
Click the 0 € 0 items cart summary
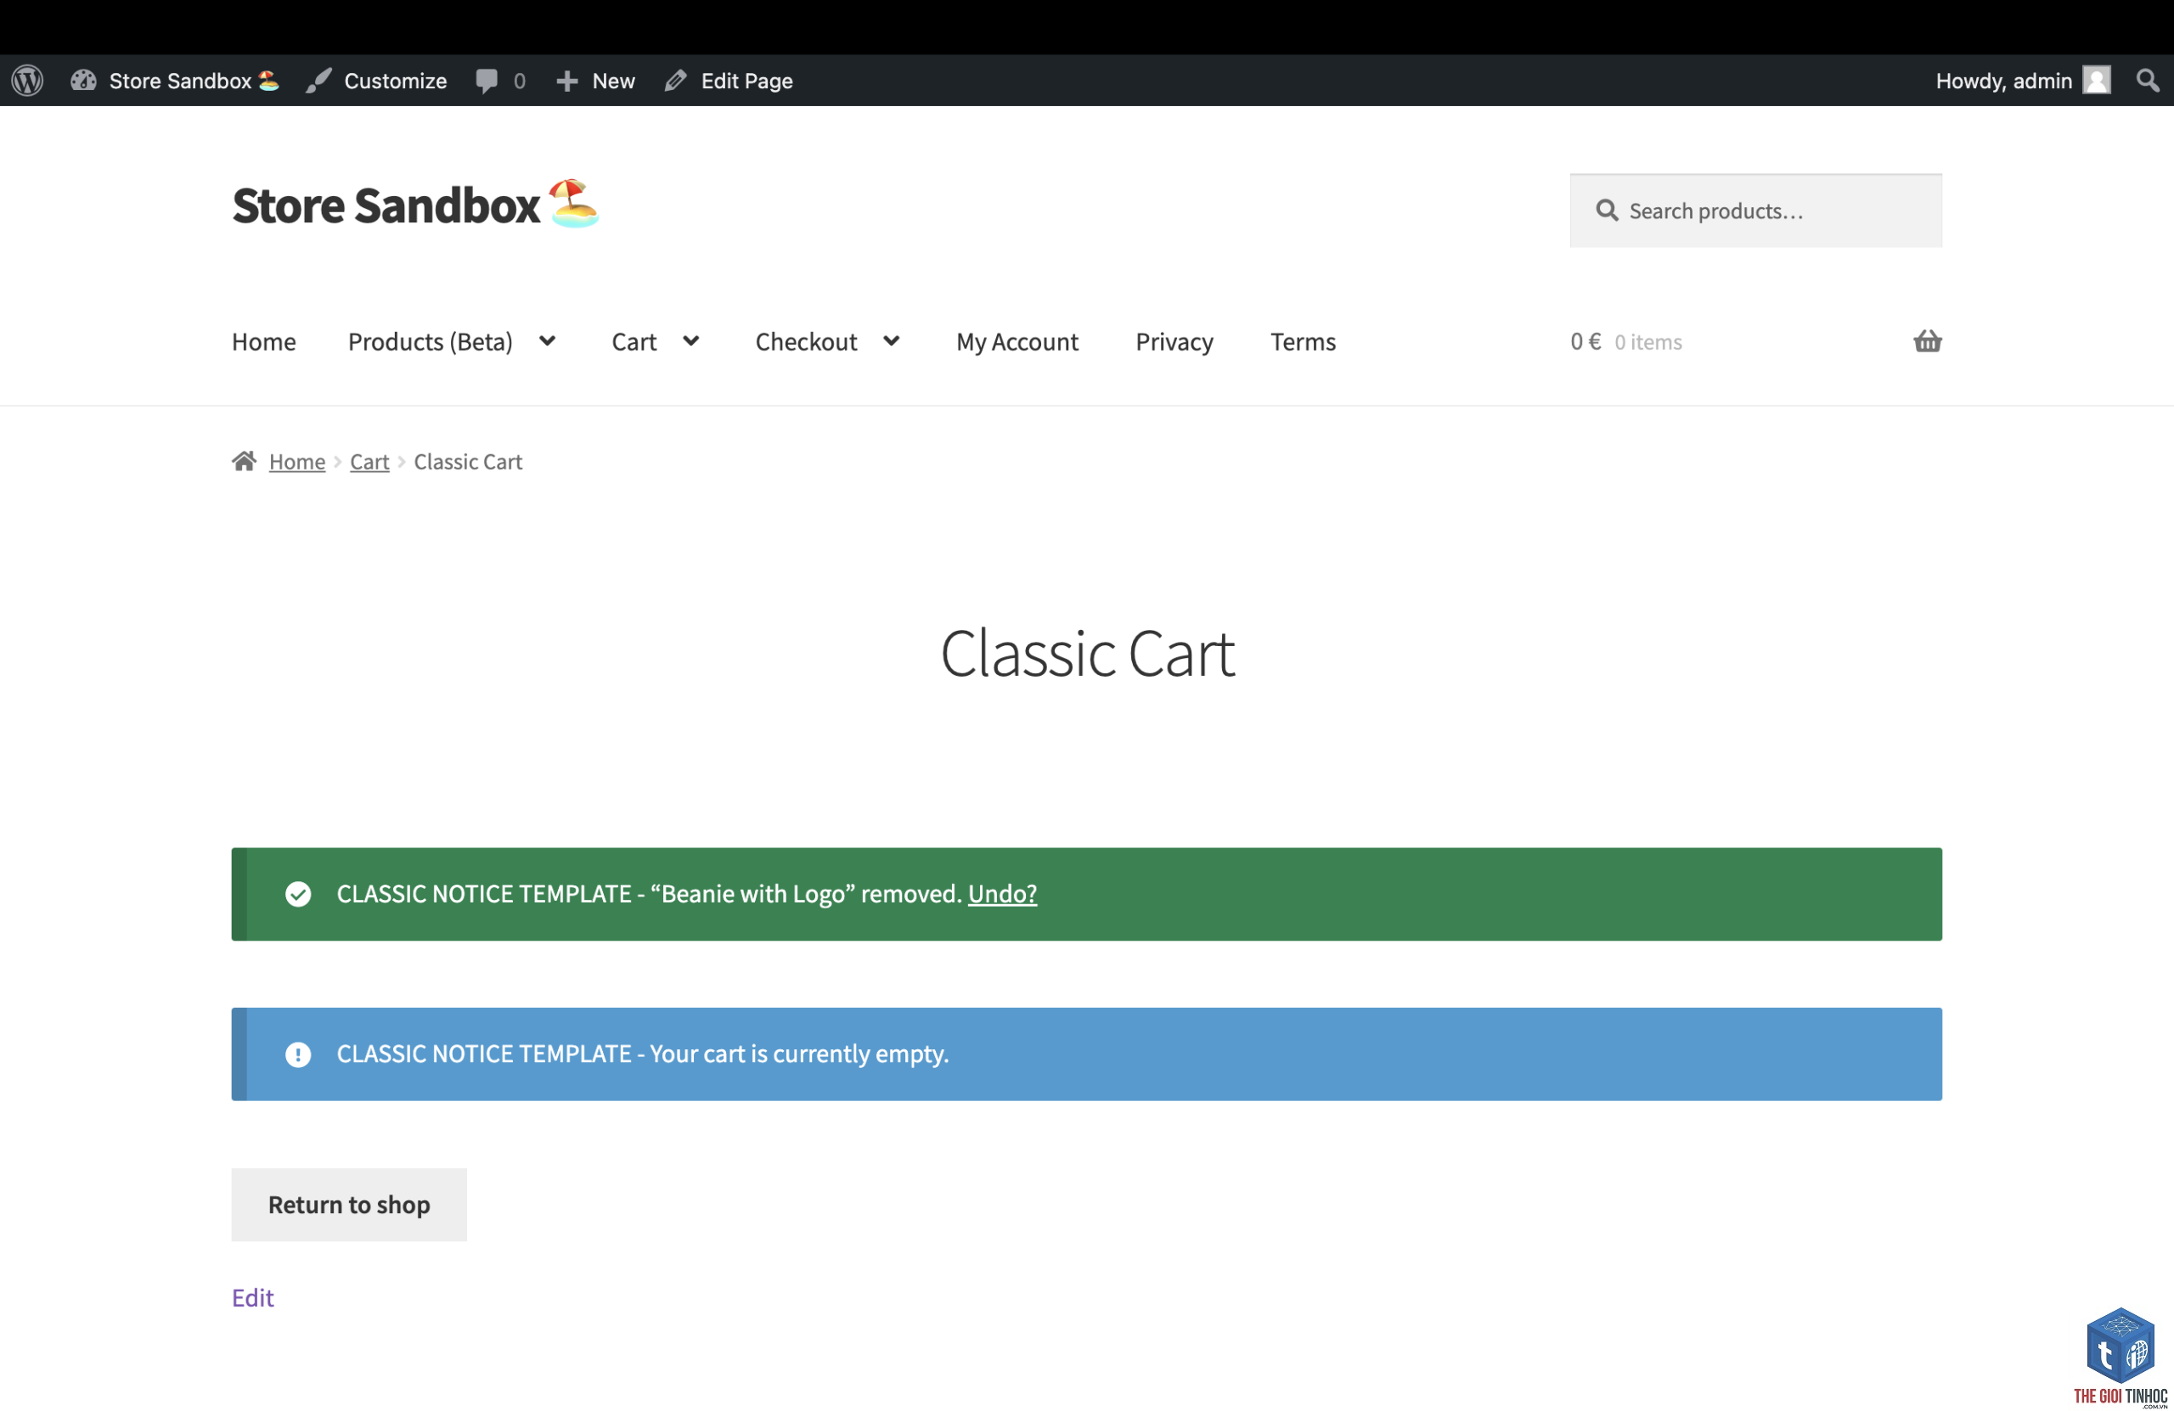click(1626, 341)
